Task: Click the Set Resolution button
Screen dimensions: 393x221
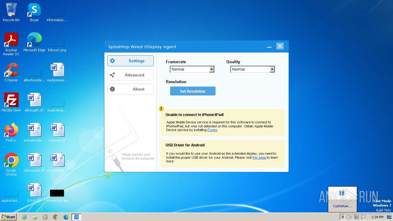Action: [193, 91]
